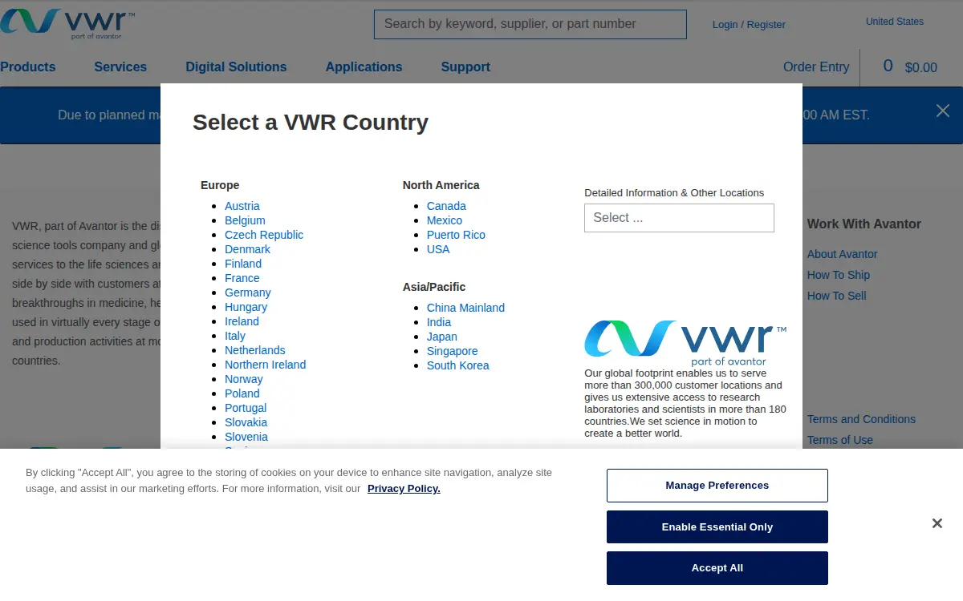The image size is (963, 601).
Task: Open the Services menu
Action: (120, 67)
